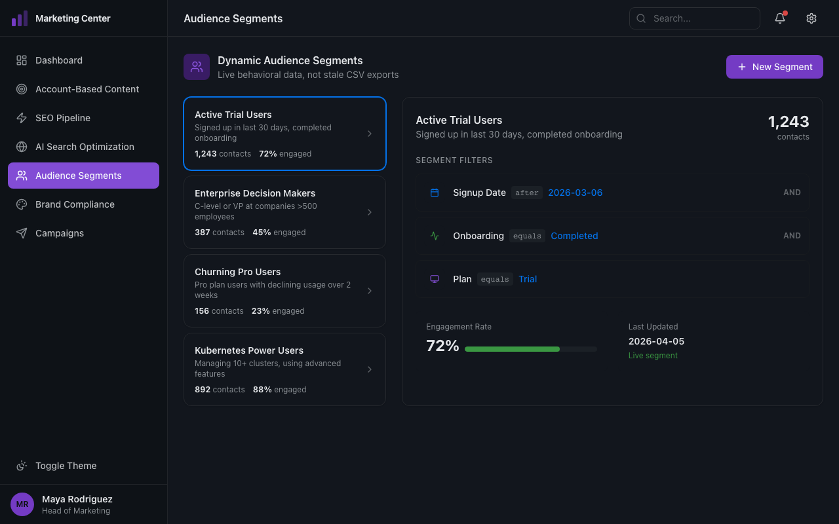Select the Brand Compliance shield icon
839x524 pixels.
click(22, 204)
